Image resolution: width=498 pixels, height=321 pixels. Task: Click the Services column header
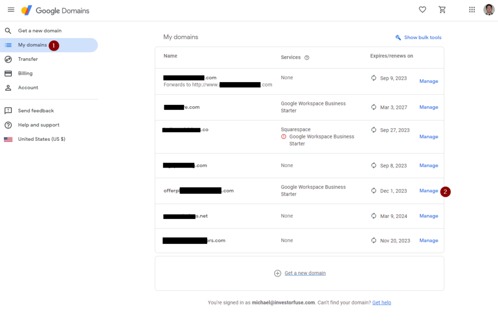click(291, 57)
